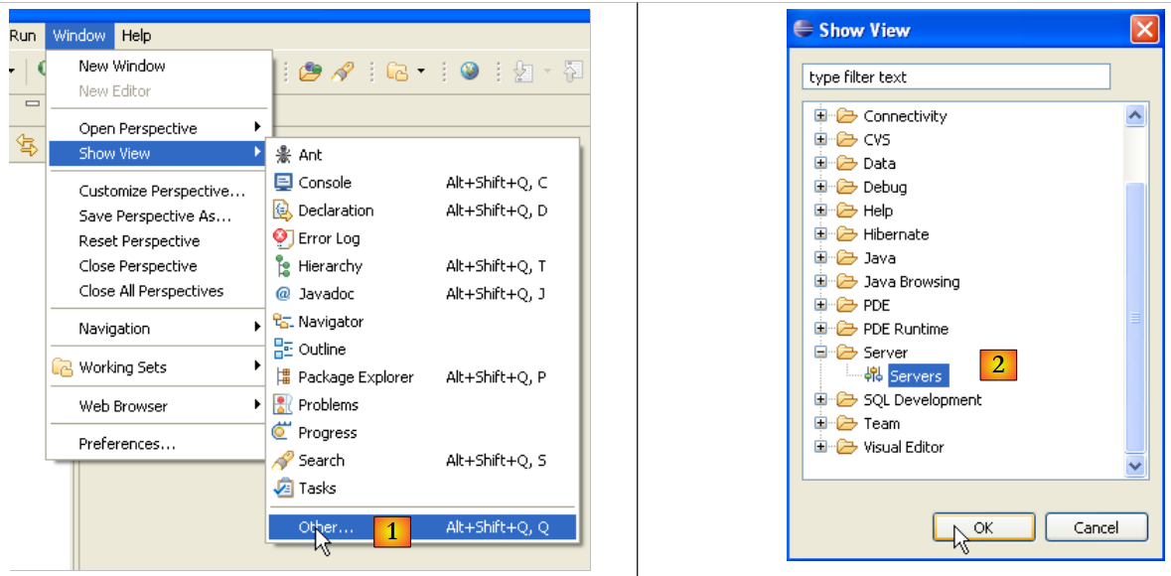This screenshot has width=1171, height=576.
Task: Focus the type filter text field
Action: pyautogui.click(x=954, y=77)
